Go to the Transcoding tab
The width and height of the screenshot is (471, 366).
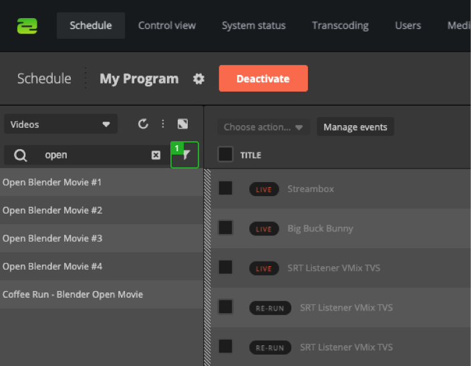[x=340, y=25]
